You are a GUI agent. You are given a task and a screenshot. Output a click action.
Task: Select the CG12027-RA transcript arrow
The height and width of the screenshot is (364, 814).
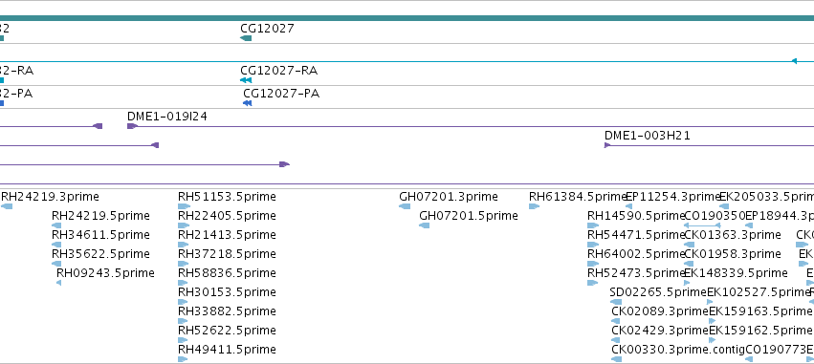coord(246,80)
